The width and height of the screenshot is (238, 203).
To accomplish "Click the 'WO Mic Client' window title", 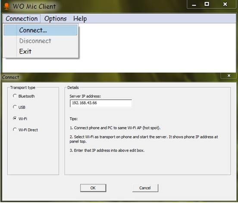I will (x=34, y=6).
